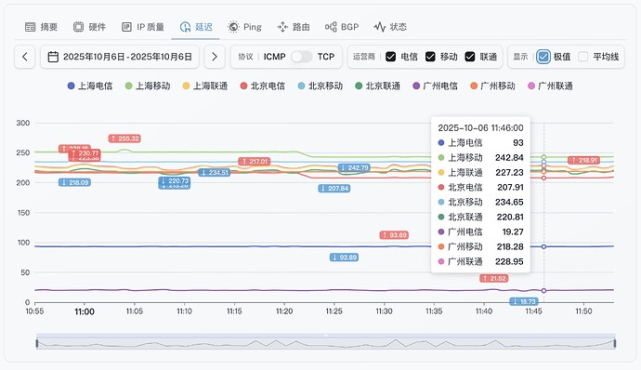Click the 217.01 maximum marker label
The image size is (641, 370).
pos(255,162)
